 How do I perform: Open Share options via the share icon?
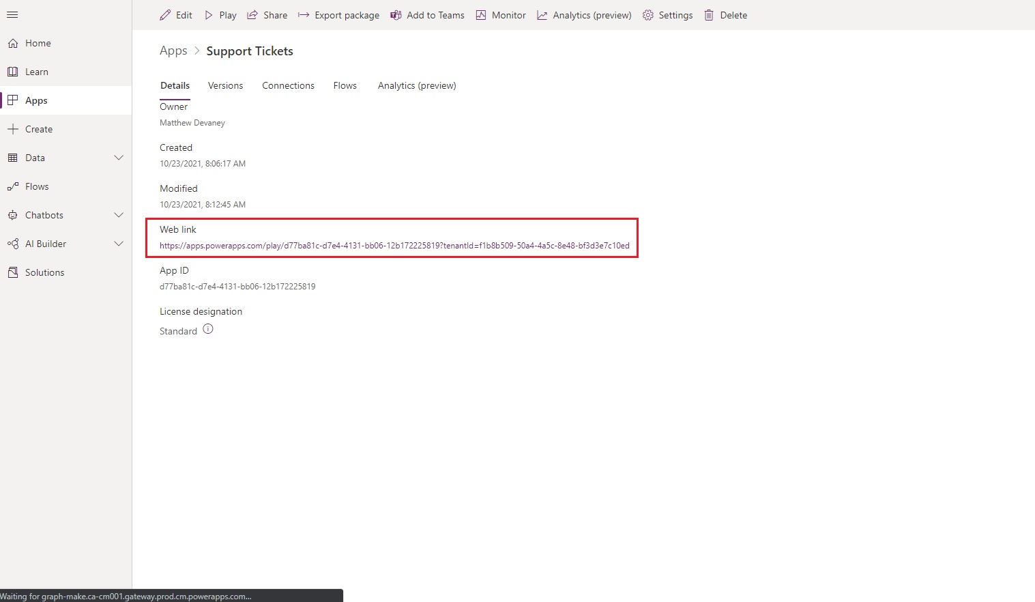(252, 14)
